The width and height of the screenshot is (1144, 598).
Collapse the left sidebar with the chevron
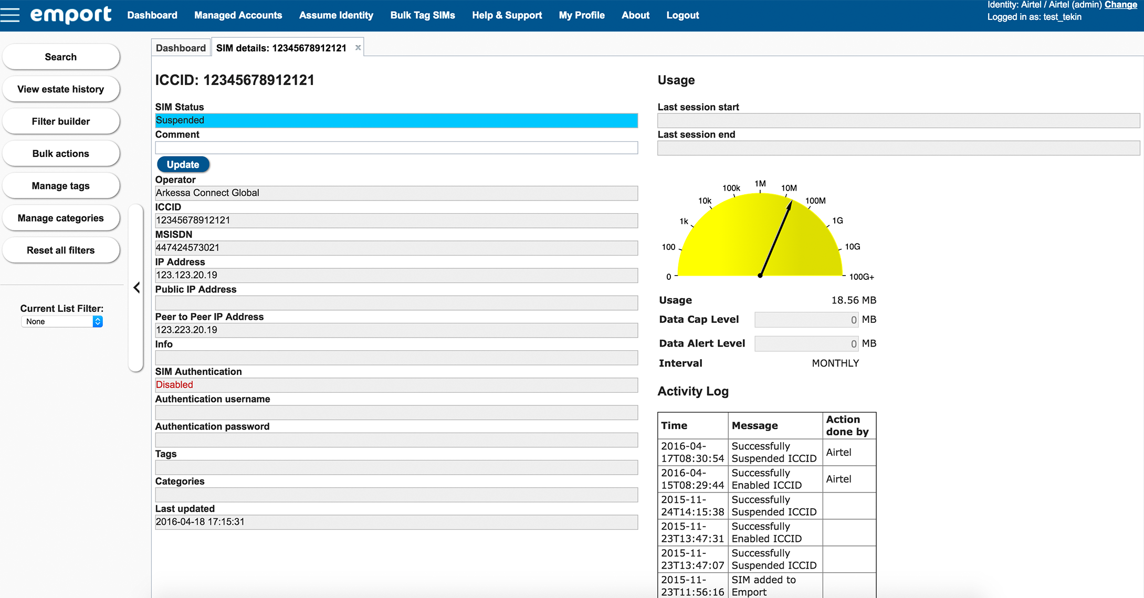(137, 288)
